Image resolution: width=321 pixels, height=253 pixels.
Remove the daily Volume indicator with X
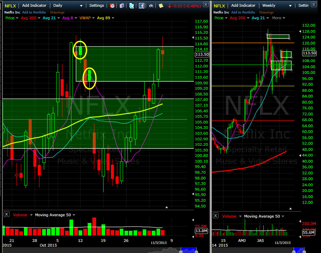(x=6, y=214)
